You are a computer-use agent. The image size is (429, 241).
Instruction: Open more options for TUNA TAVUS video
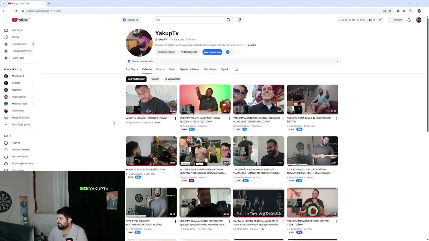click(x=337, y=118)
